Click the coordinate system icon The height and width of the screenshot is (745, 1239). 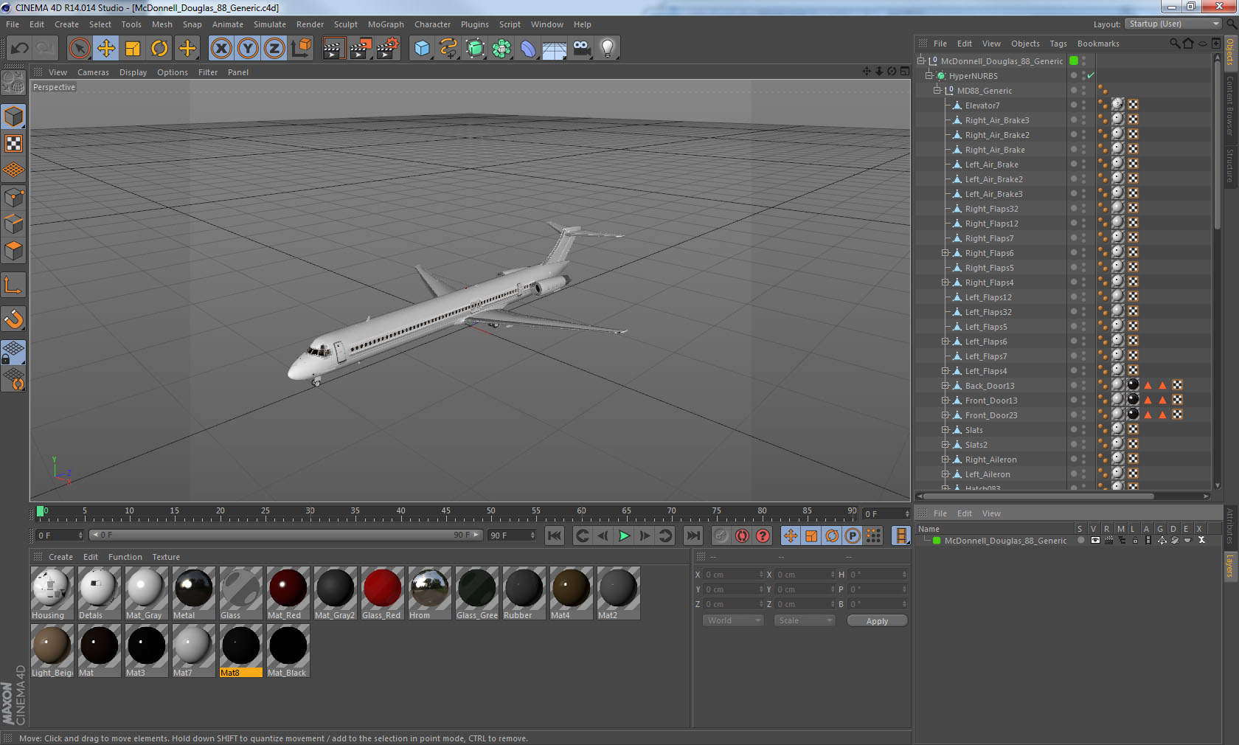point(301,49)
